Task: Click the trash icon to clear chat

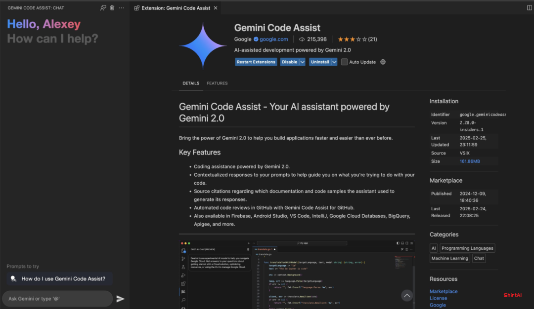Action: (112, 8)
